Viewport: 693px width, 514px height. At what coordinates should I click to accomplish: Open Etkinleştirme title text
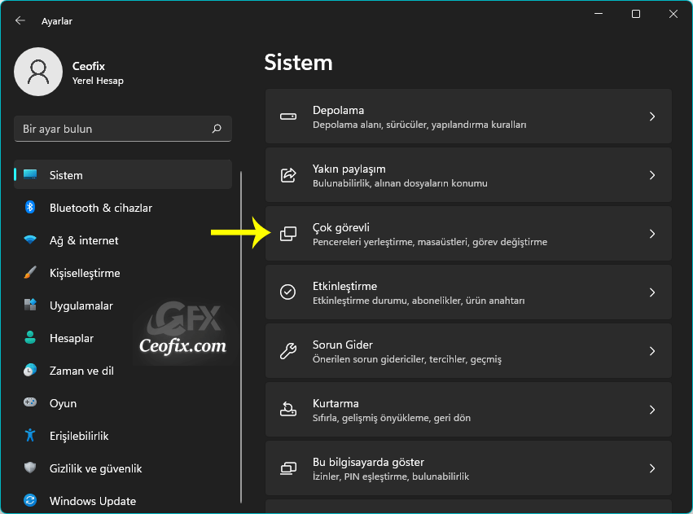click(344, 287)
